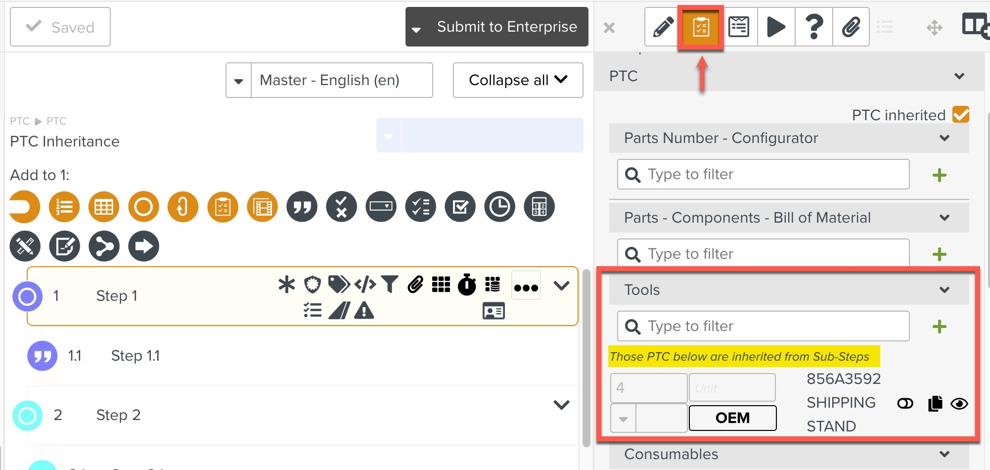Collapse the Tools section chevron
Image resolution: width=990 pixels, height=470 pixels.
[x=944, y=290]
